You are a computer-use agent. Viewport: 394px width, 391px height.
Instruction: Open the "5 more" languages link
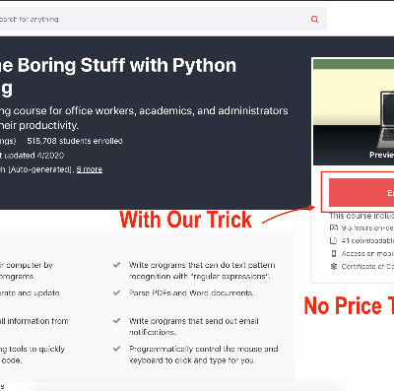[90, 169]
